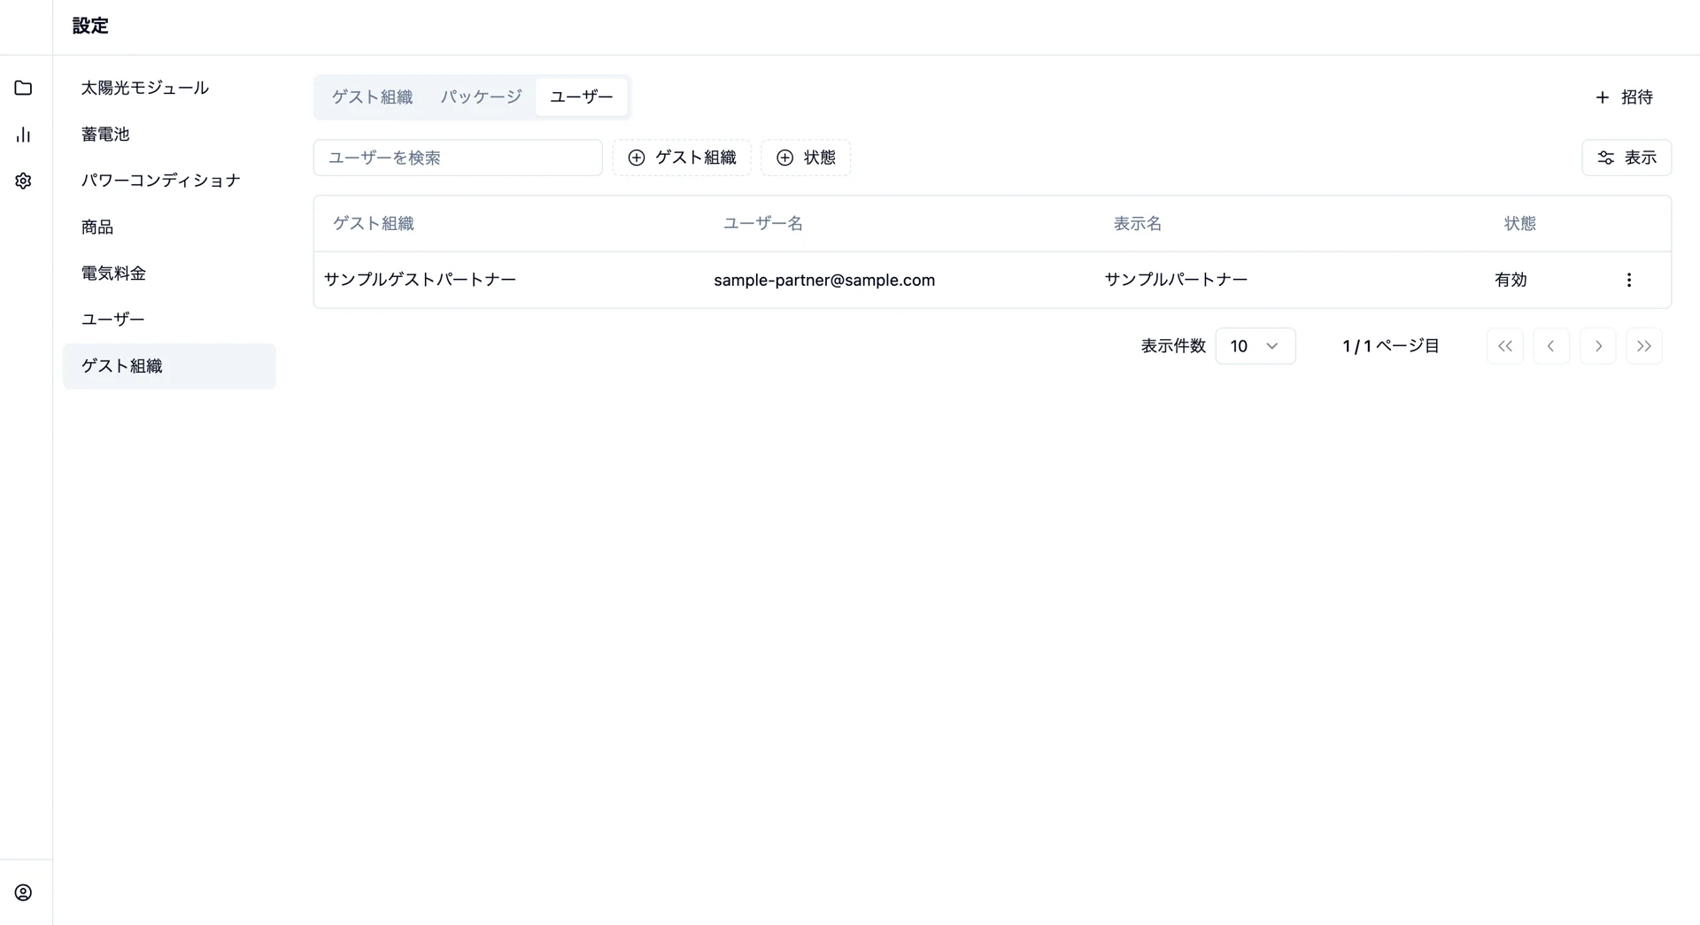The height and width of the screenshot is (925, 1700).
Task: Sort by the ゲスト組織 column header
Action: [374, 224]
